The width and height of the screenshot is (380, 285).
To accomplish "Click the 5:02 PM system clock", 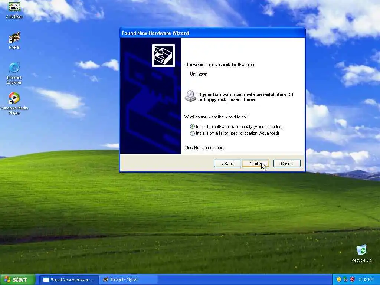I will 366,280.
